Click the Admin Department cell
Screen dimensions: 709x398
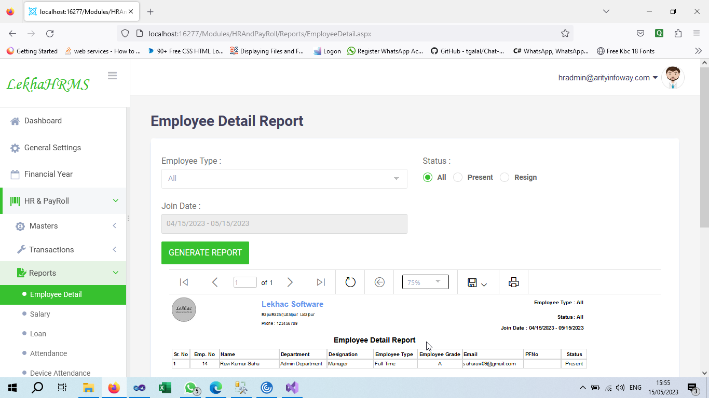[x=303, y=364]
